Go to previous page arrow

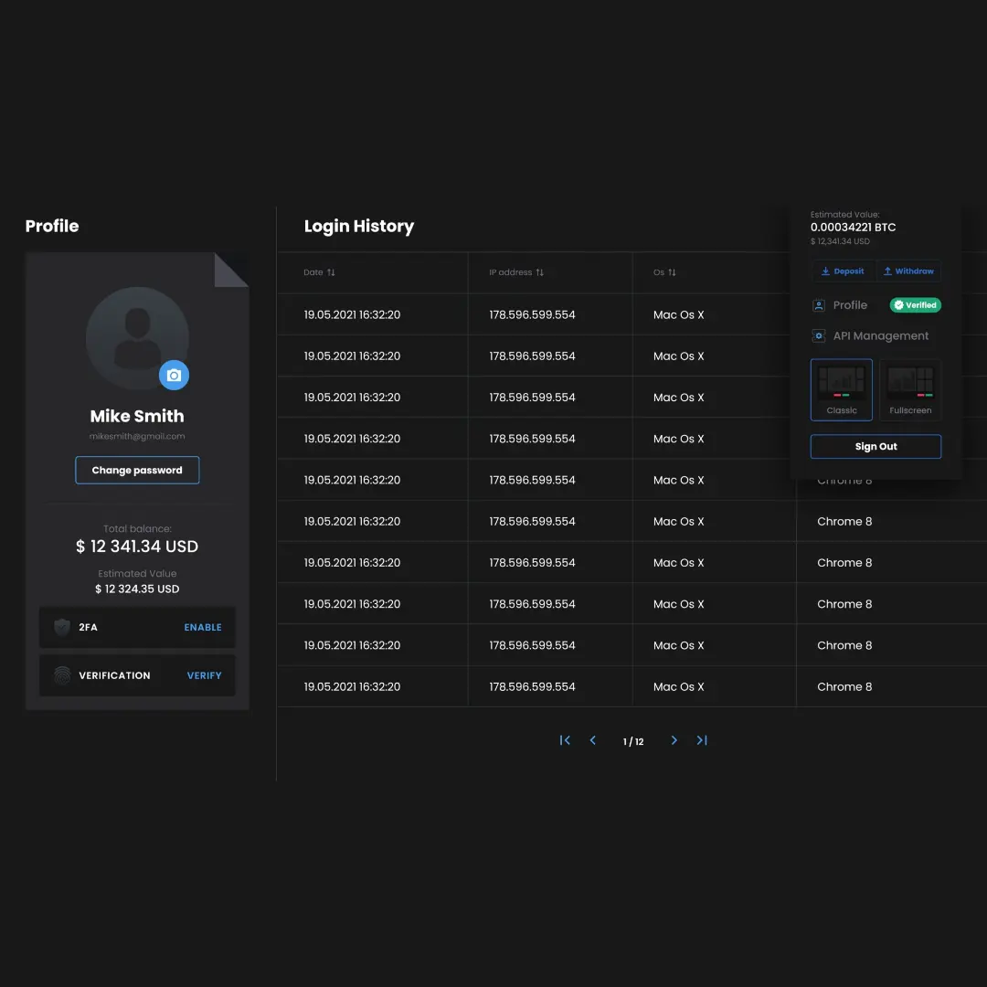tap(593, 740)
